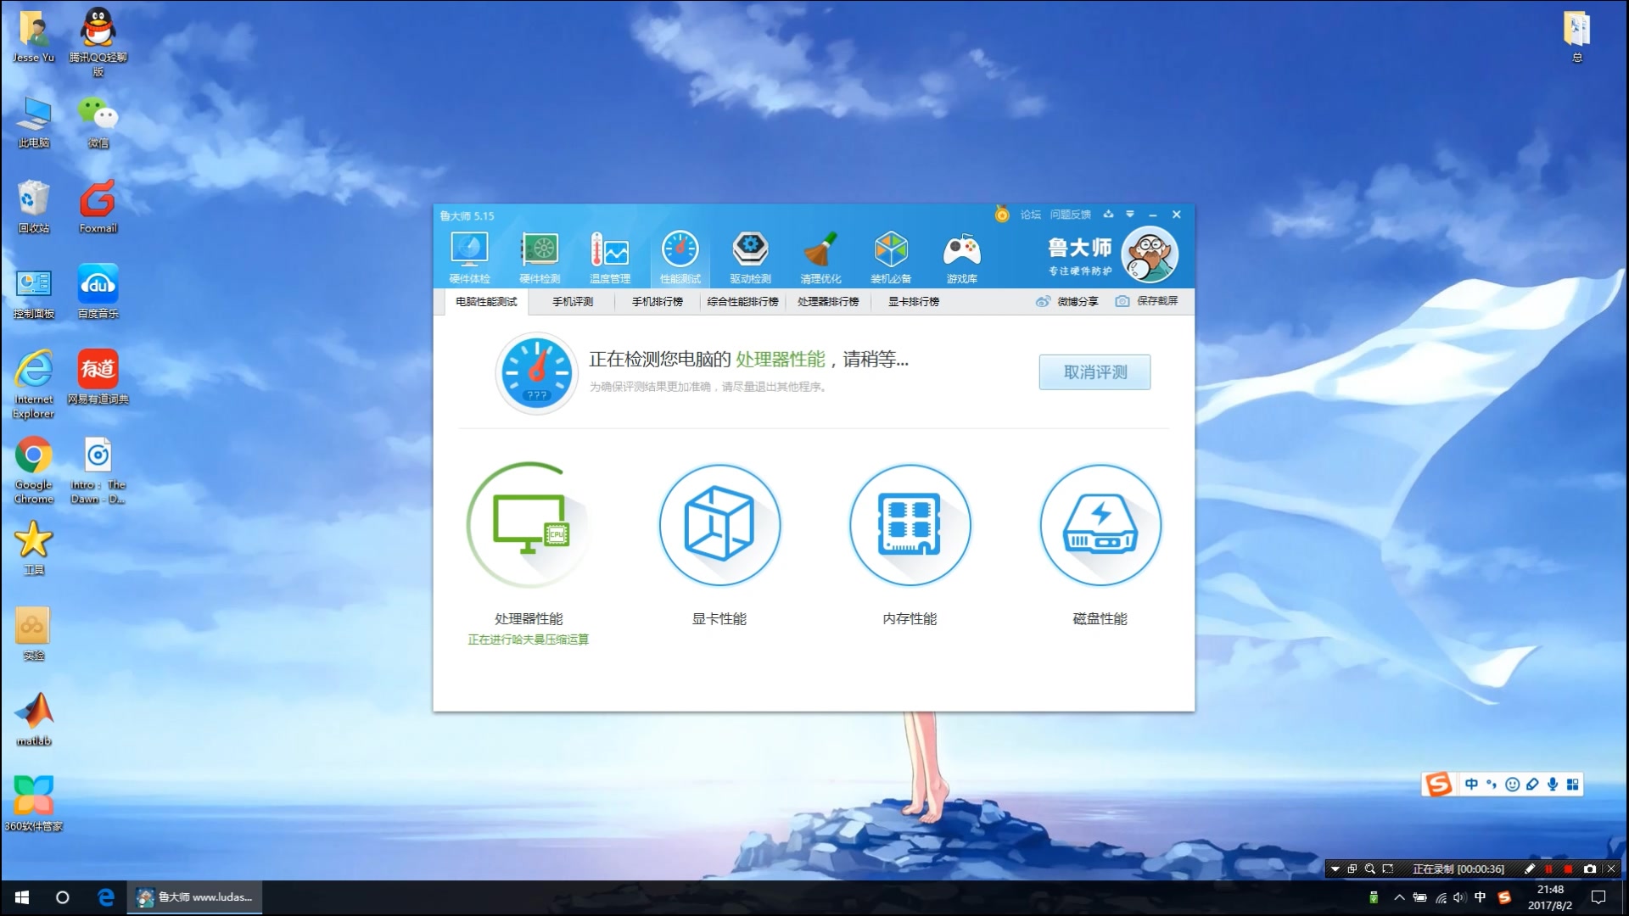1629x916 pixels.
Task: Stop the screen recording
Action: click(x=1568, y=869)
